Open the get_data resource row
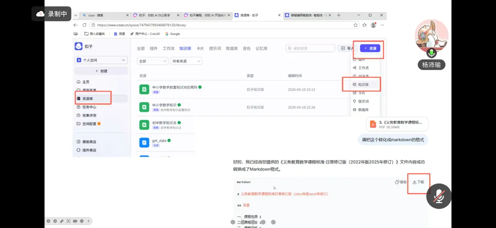496x228 pixels. 166,142
